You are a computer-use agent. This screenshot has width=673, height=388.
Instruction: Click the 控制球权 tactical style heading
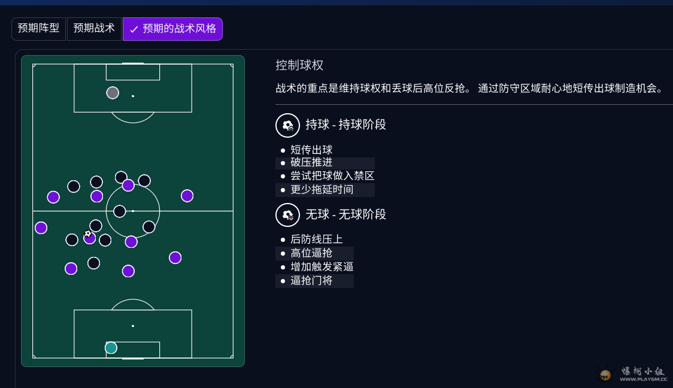(x=299, y=65)
